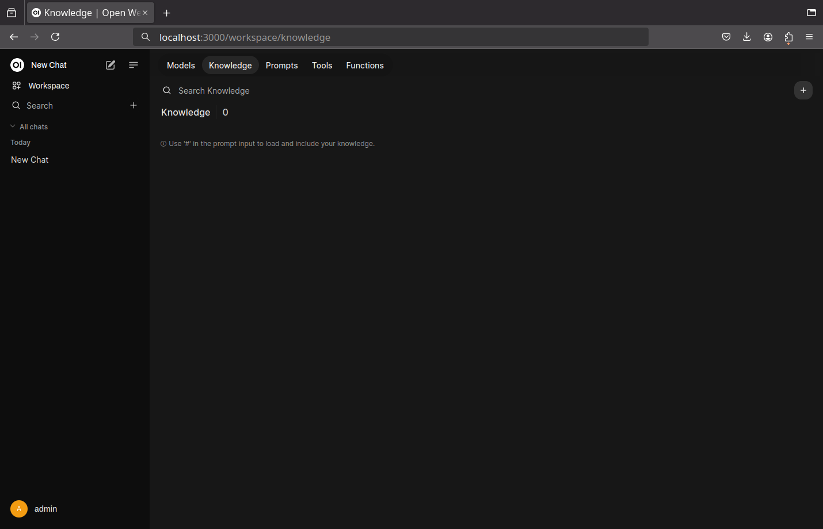The width and height of the screenshot is (823, 529).
Task: Reload the page with refresh icon
Action: (x=55, y=37)
